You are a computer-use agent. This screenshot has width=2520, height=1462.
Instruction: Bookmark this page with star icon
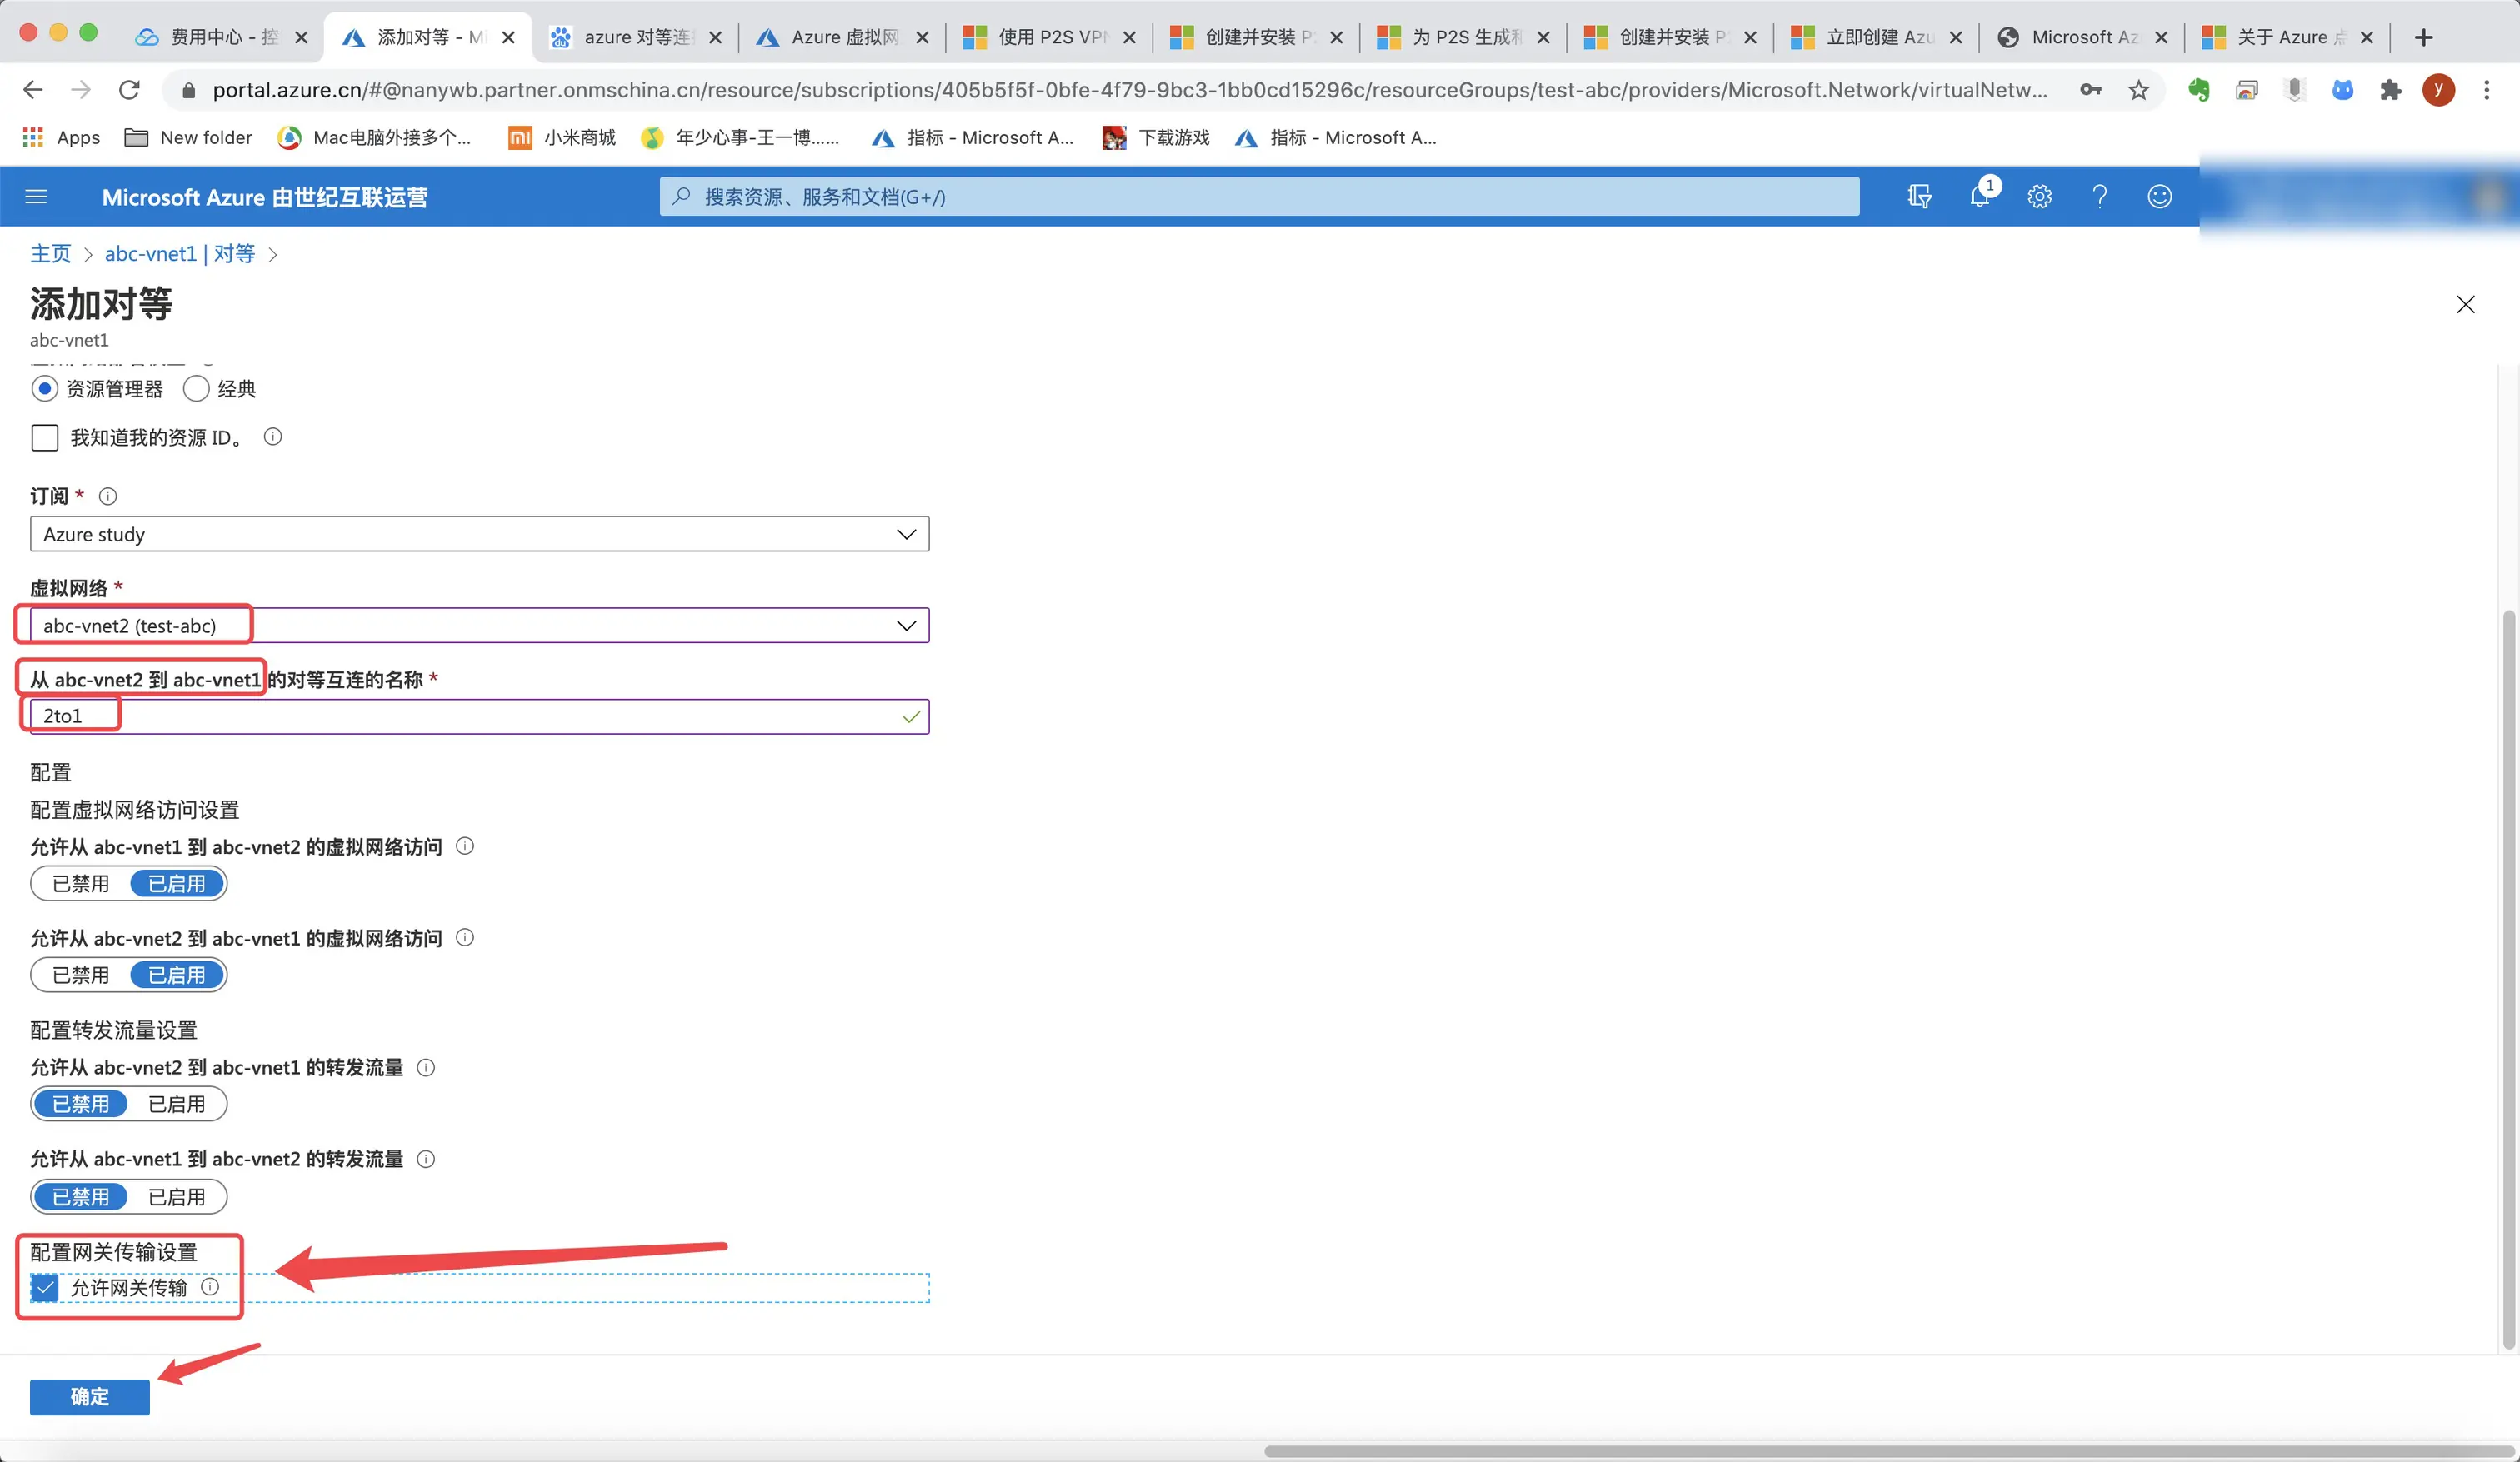[2138, 91]
